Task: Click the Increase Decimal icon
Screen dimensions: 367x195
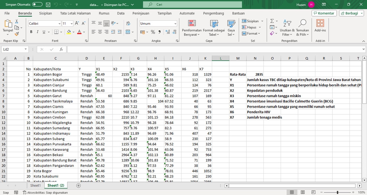Action: click(x=167, y=32)
